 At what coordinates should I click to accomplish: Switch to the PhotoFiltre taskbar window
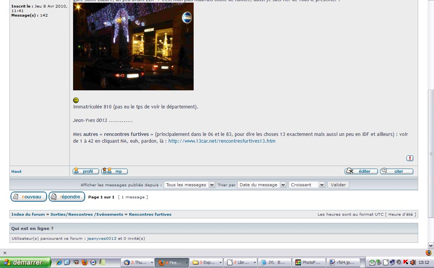tap(309, 262)
